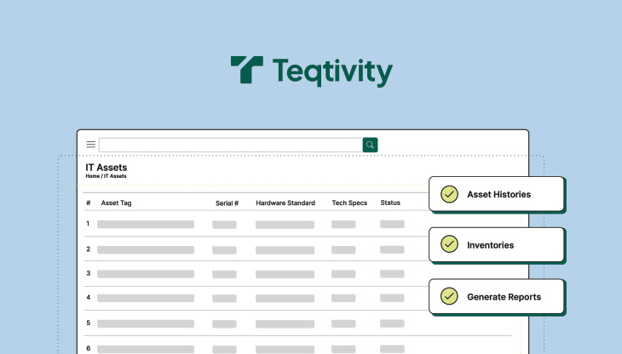
Task: Click the Teqtivity logo mark
Action: 247,71
